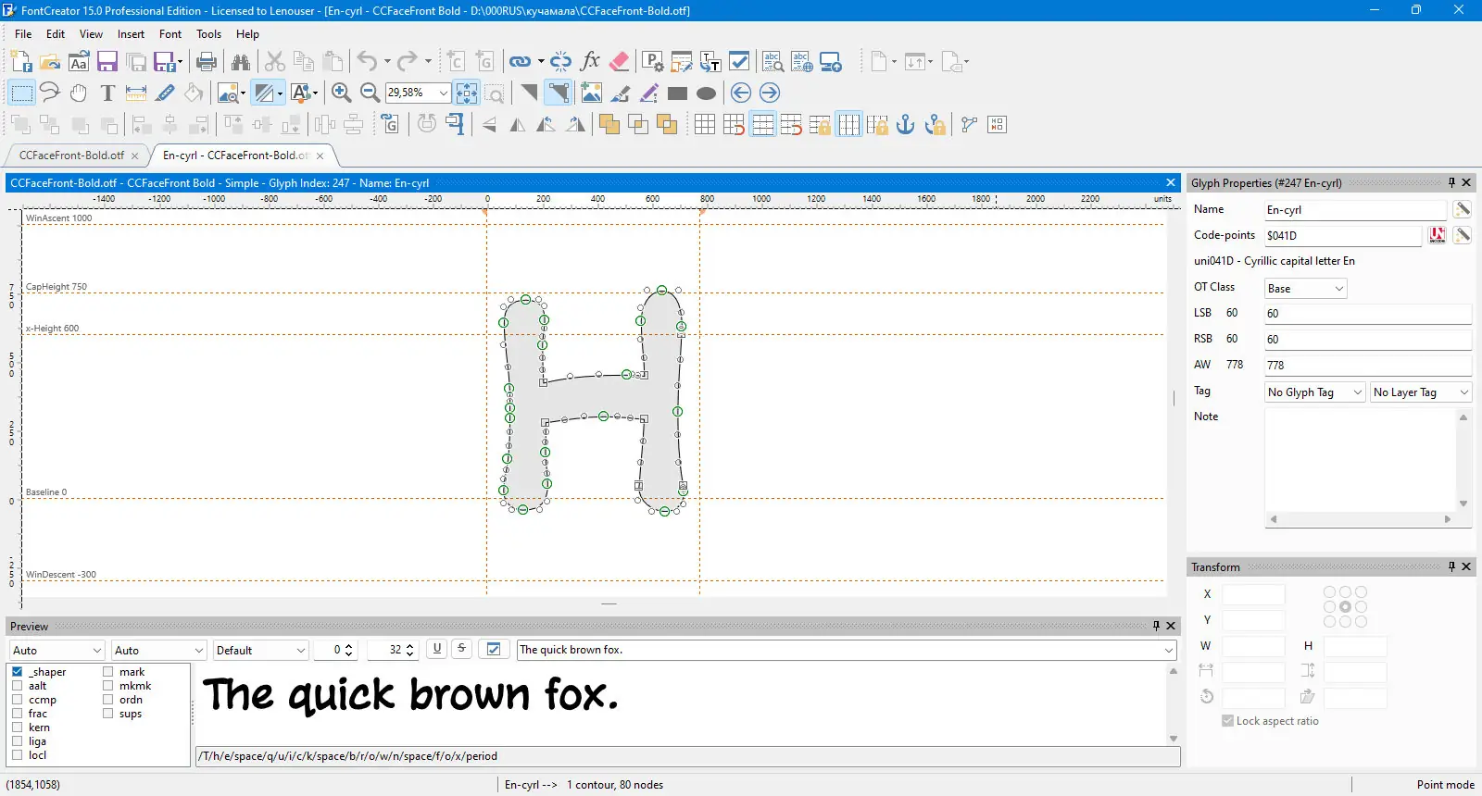Toggle the _shaper checkbox

tap(18, 672)
